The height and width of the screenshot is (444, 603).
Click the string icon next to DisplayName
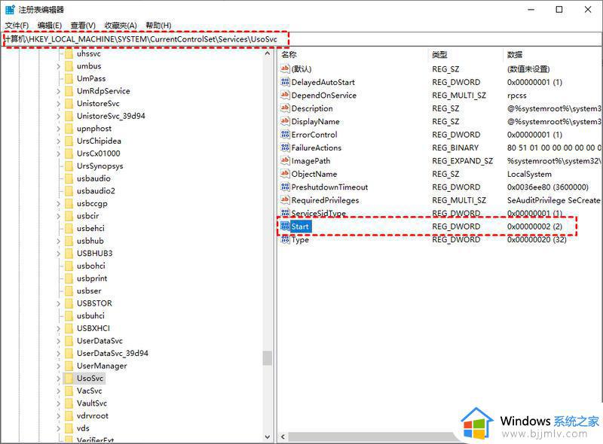pyautogui.click(x=285, y=121)
